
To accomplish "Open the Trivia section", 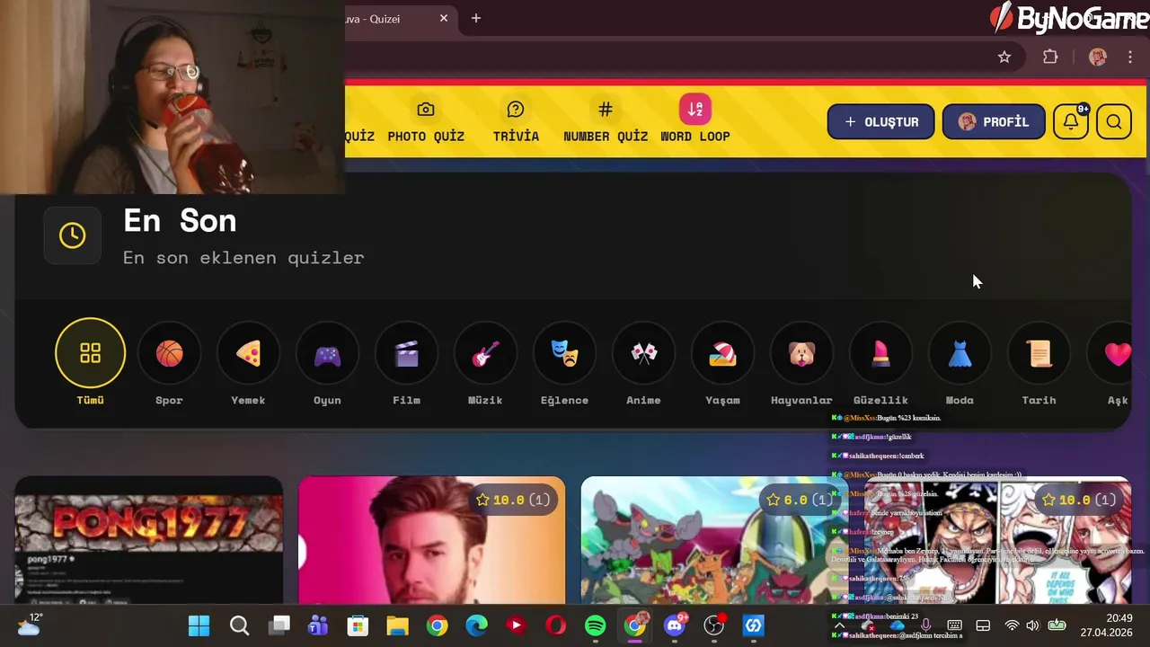I will [x=516, y=121].
